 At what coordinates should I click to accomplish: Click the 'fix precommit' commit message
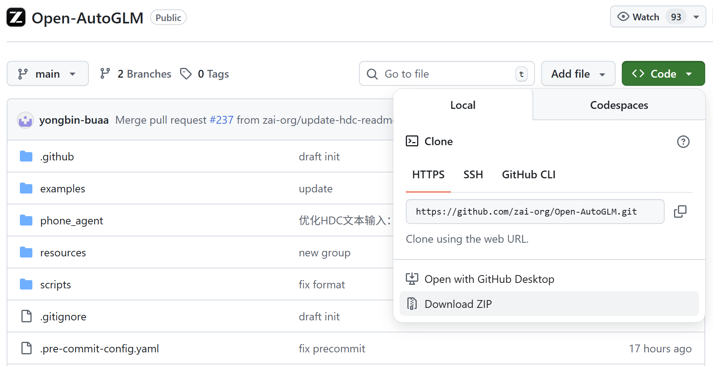(332, 348)
